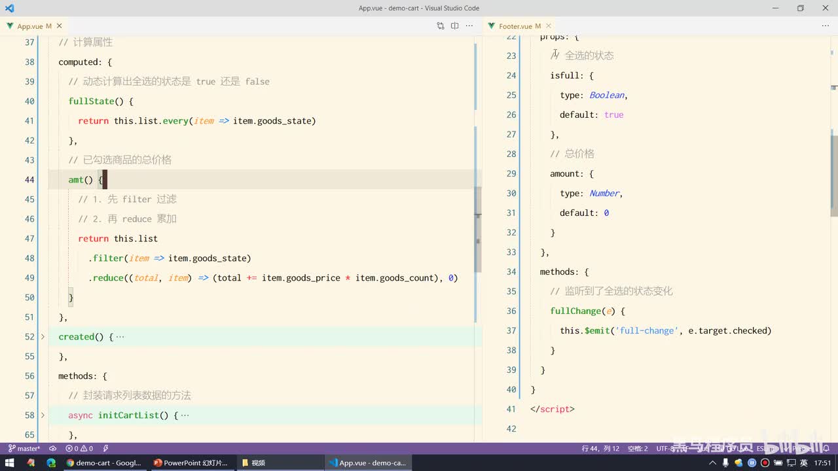Click the lightning bolt status bar icon
Screen dimensions: 838x471
(x=105, y=449)
